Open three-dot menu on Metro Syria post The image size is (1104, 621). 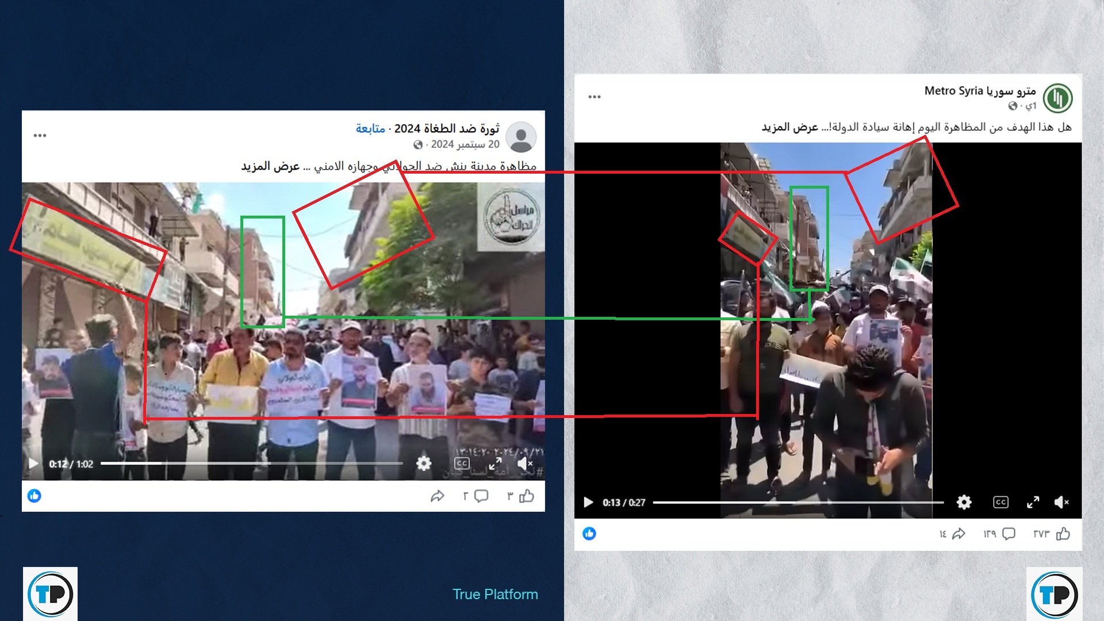pos(595,97)
